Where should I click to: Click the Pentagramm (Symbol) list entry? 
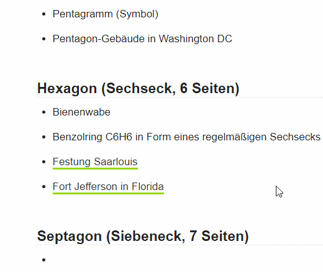106,14
